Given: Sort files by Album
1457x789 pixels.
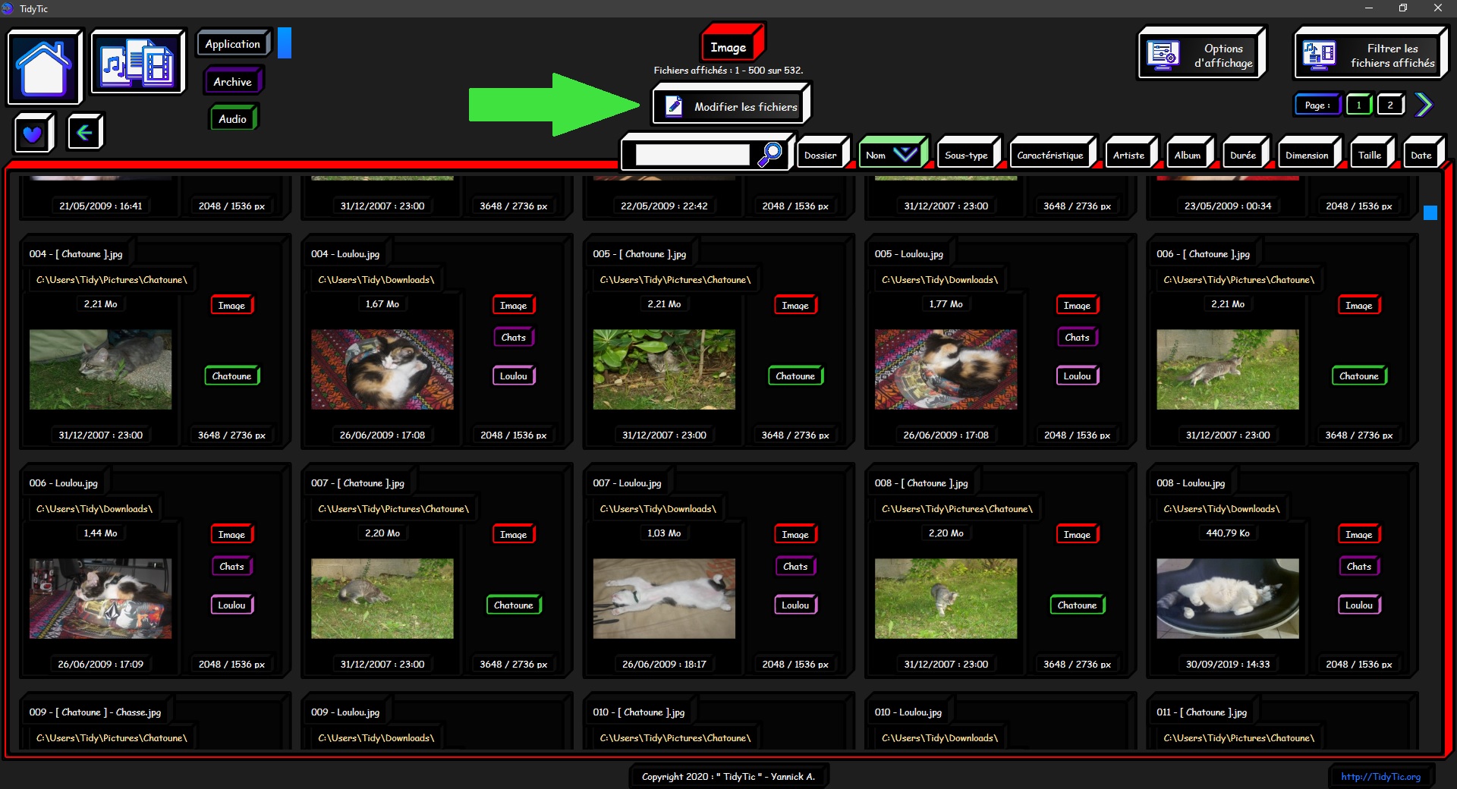Looking at the screenshot, I should pyautogui.click(x=1189, y=154).
